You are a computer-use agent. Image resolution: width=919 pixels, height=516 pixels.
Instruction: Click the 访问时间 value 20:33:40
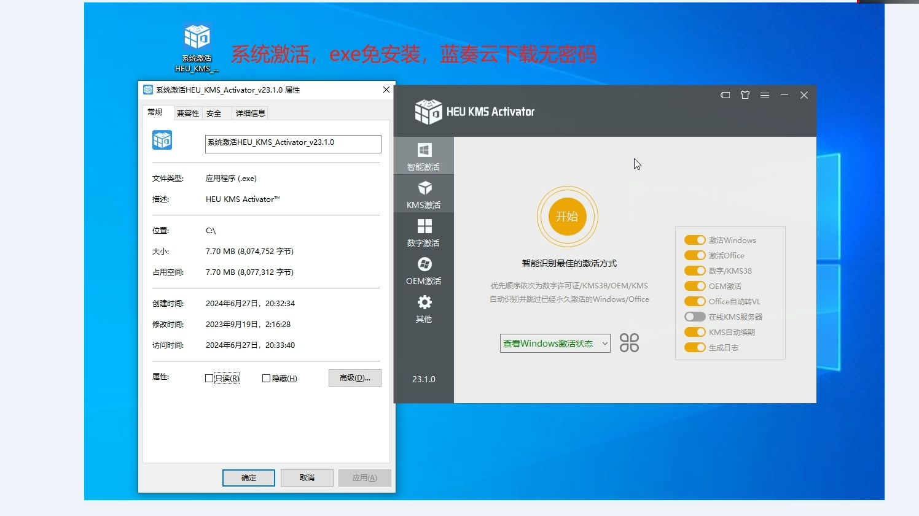click(280, 345)
